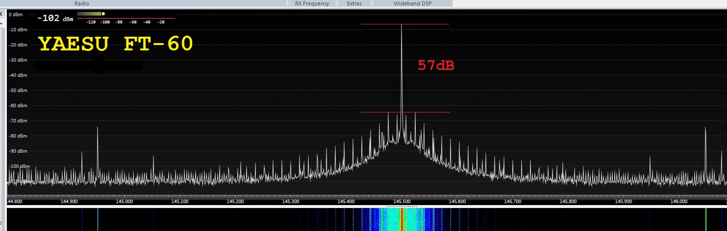Image resolution: width=727 pixels, height=231 pixels.
Task: Click the 0 dBm level axis label
Action: point(16,15)
